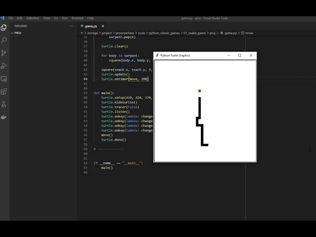This screenshot has height=237, width=316.
Task: Click the green snack square in turtle window
Action: click(199, 91)
